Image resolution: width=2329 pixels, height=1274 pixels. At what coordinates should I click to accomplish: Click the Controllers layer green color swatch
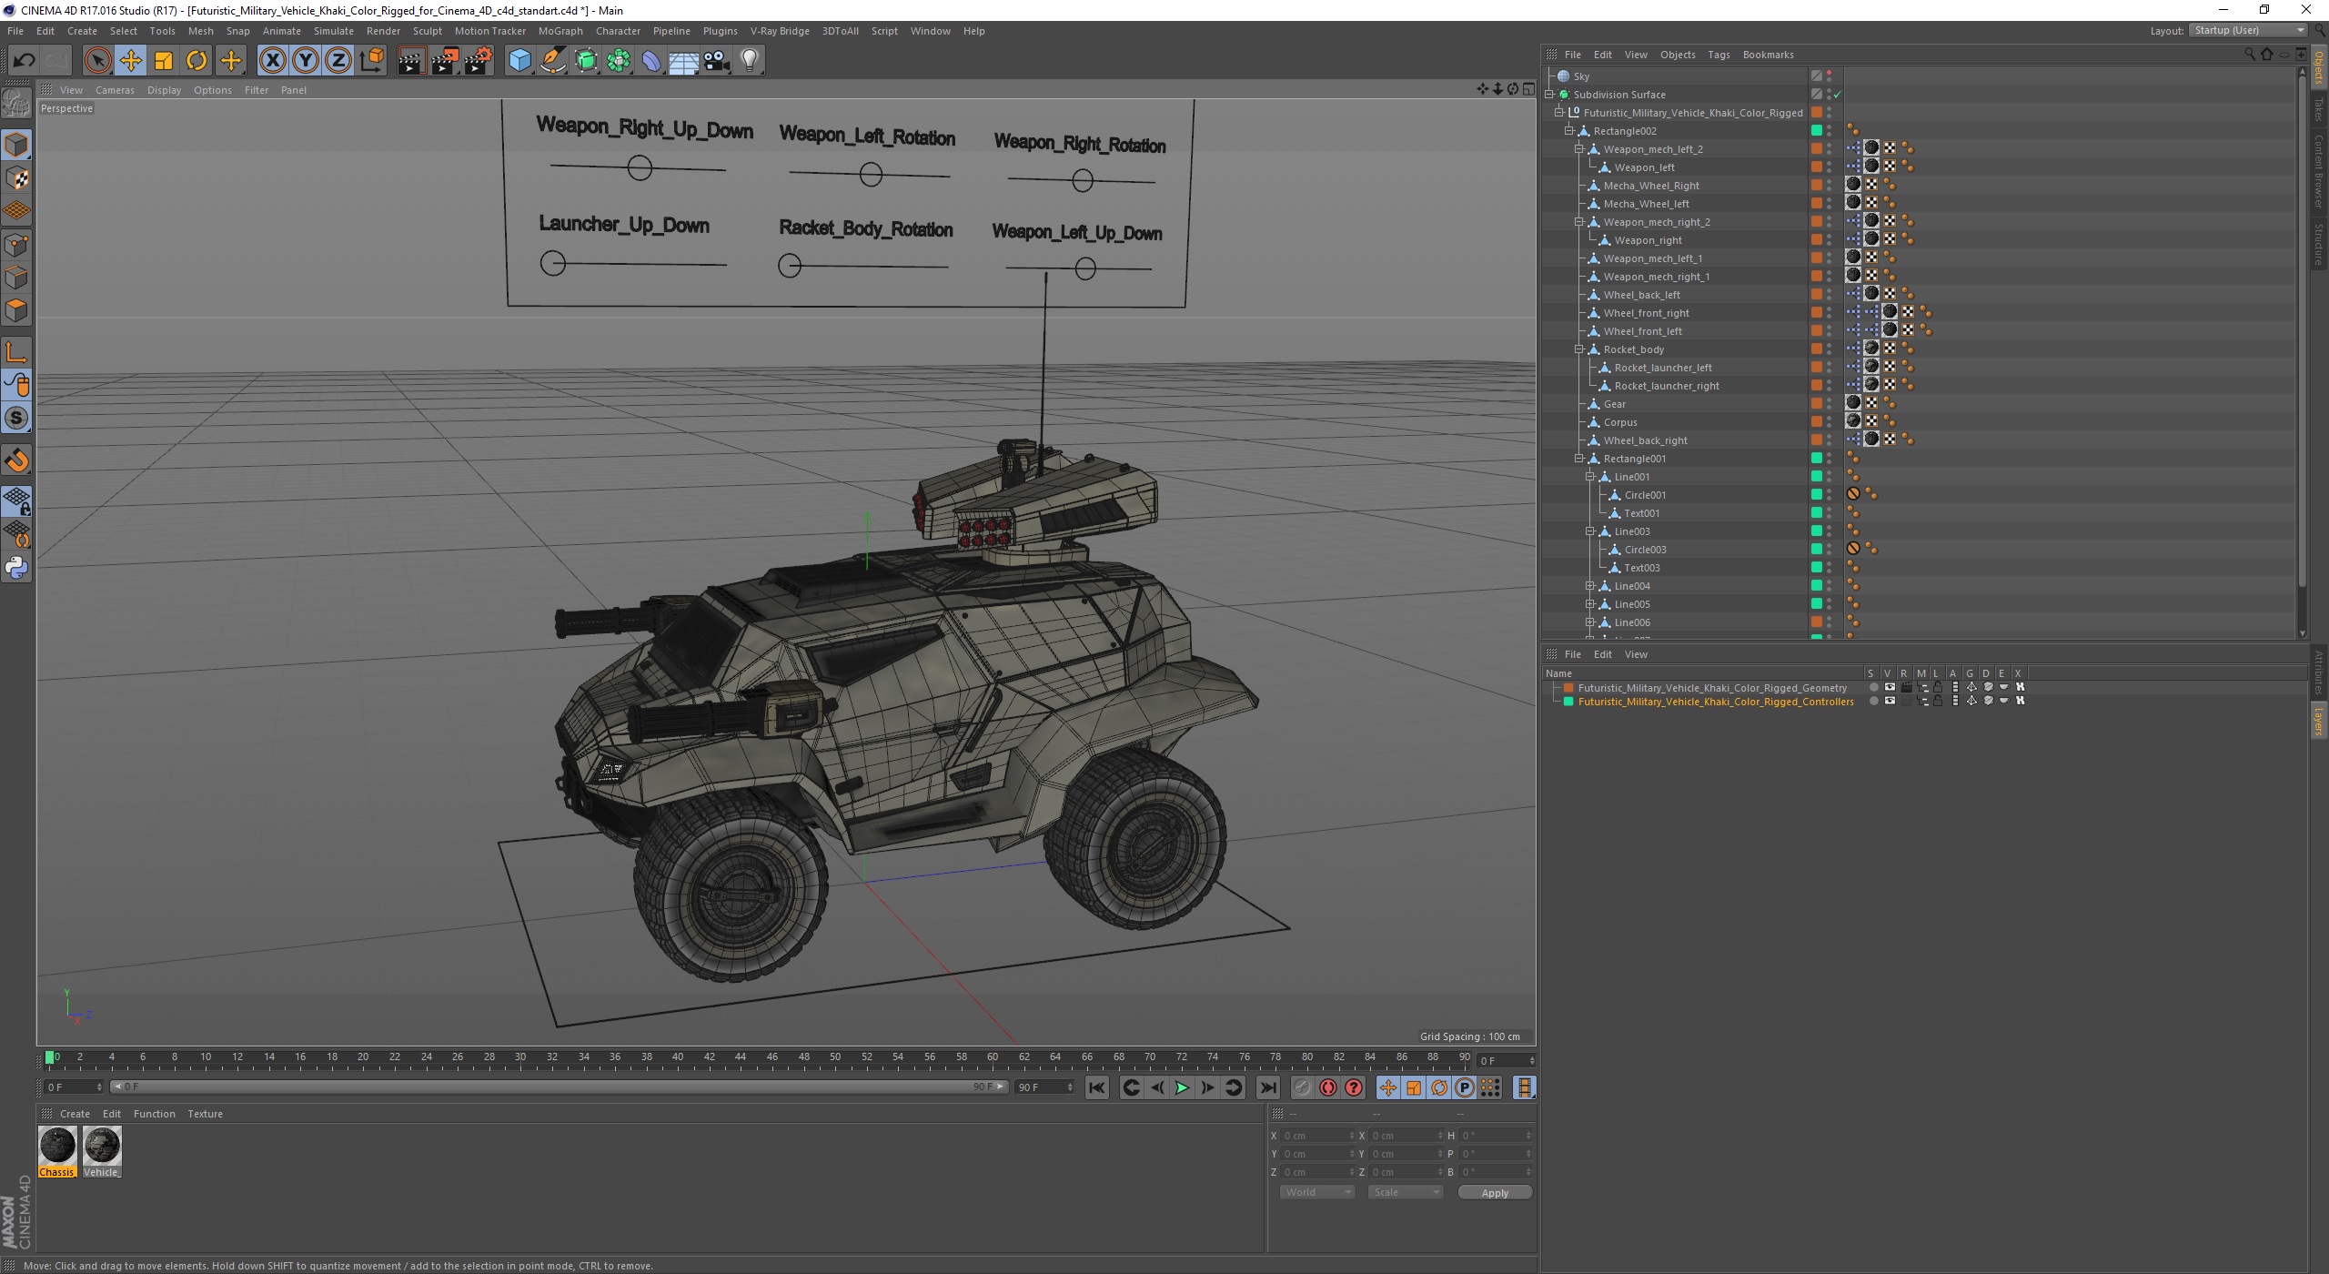click(1568, 702)
